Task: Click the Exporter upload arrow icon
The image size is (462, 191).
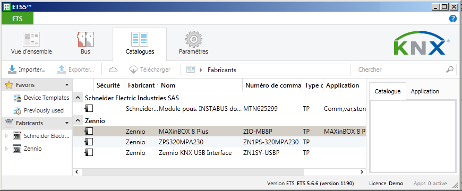Action: (x=62, y=70)
